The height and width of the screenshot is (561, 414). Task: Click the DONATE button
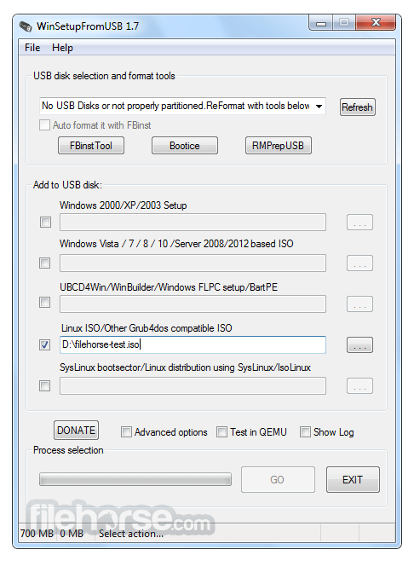coord(76,430)
